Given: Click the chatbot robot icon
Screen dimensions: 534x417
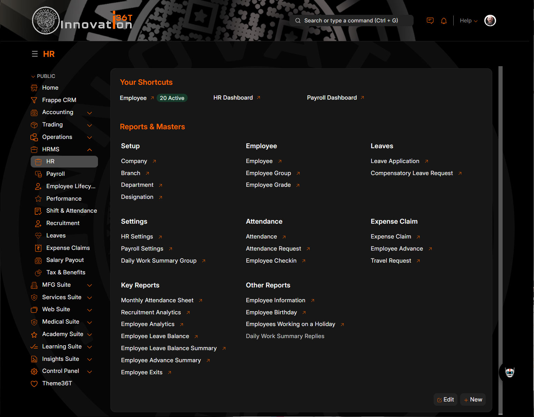Looking at the screenshot, I should [x=510, y=372].
